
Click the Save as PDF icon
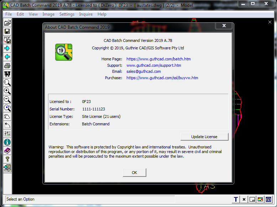7,40
